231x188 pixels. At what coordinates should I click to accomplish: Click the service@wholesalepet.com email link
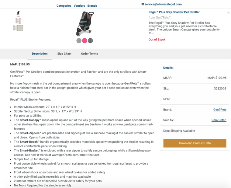[x=163, y=4]
